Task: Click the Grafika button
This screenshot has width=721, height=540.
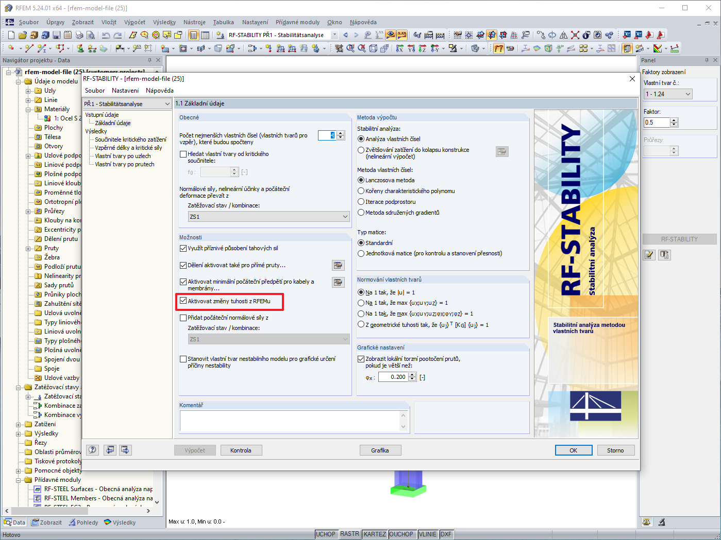Action: click(x=380, y=450)
